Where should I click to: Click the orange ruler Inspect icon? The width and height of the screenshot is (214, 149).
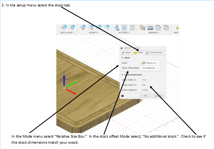177,28
